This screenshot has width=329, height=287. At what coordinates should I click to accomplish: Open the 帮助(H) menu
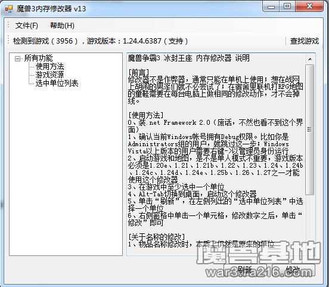[62, 26]
